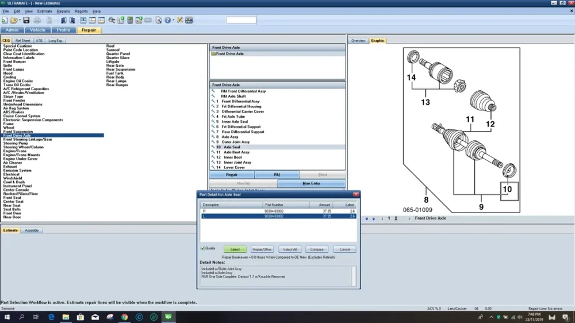Click the last toolbar panel icon

point(189,20)
